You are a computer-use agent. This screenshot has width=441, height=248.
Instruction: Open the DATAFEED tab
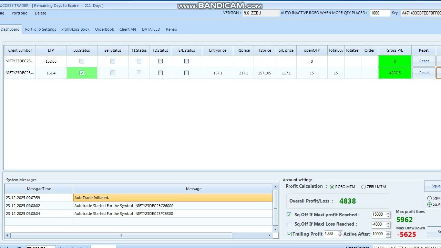click(x=151, y=29)
